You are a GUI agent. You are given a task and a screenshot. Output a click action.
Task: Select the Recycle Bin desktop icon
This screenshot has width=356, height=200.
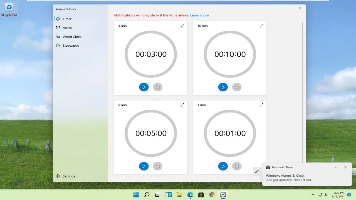point(9,9)
